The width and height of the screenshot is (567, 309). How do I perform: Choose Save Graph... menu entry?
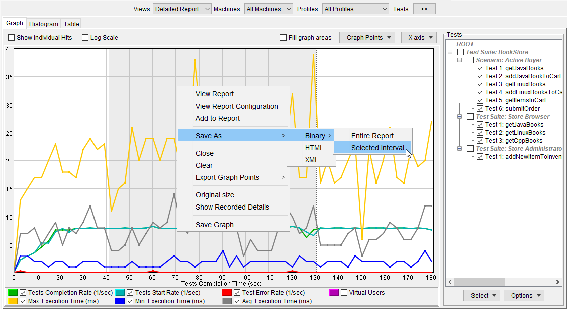pos(234,225)
